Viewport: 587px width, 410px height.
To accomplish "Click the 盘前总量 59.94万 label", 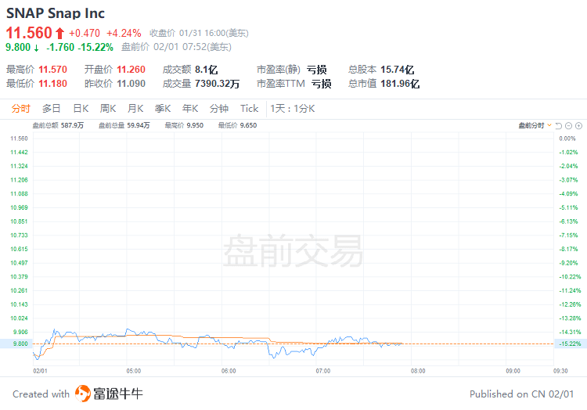I will [x=124, y=125].
